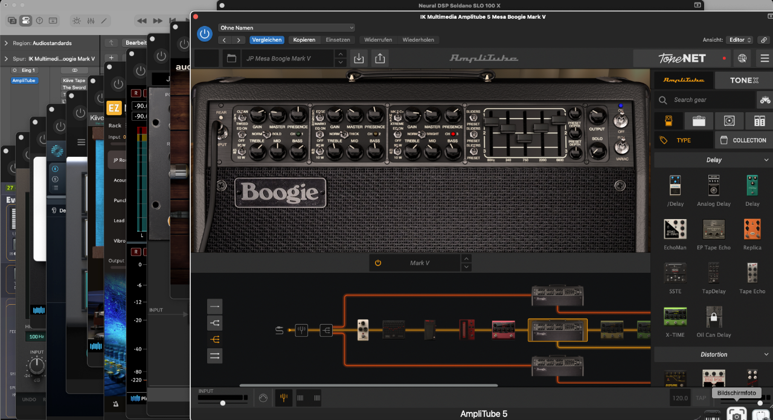Select the stomp pedal gear category icon
Screen dimensions: 773x420
[669, 121]
